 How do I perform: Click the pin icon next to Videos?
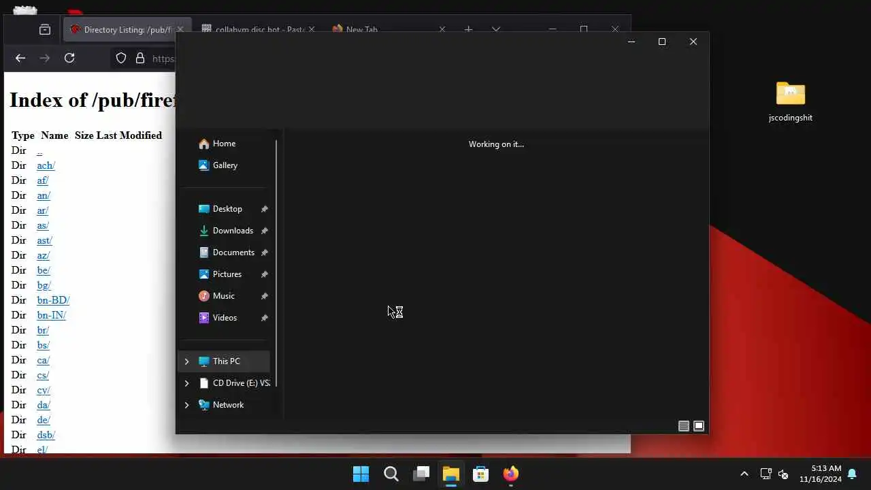pyautogui.click(x=265, y=318)
